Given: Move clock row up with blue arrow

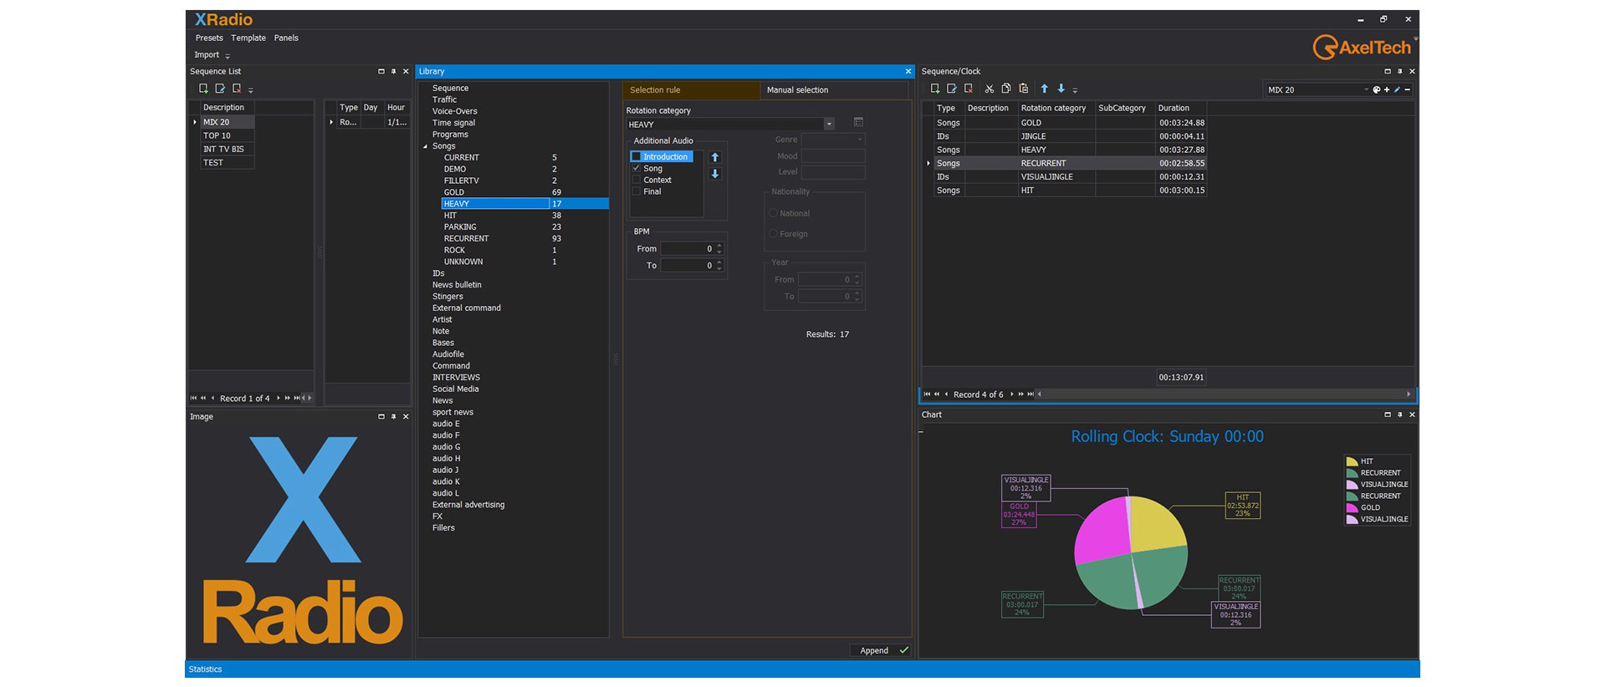Looking at the screenshot, I should point(1044,89).
